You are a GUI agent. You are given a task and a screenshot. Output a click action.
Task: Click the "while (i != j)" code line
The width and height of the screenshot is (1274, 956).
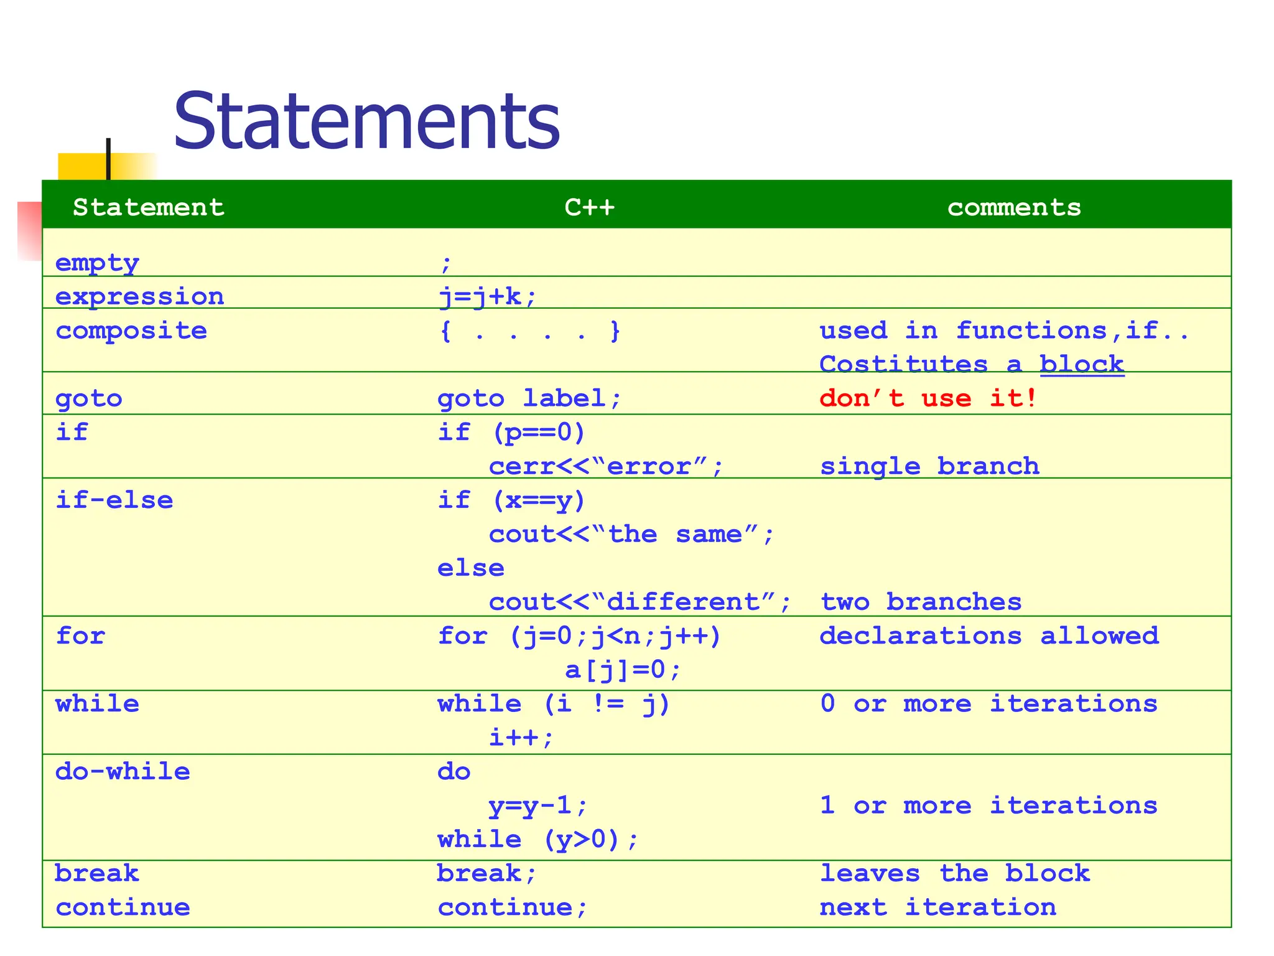pyautogui.click(x=554, y=704)
